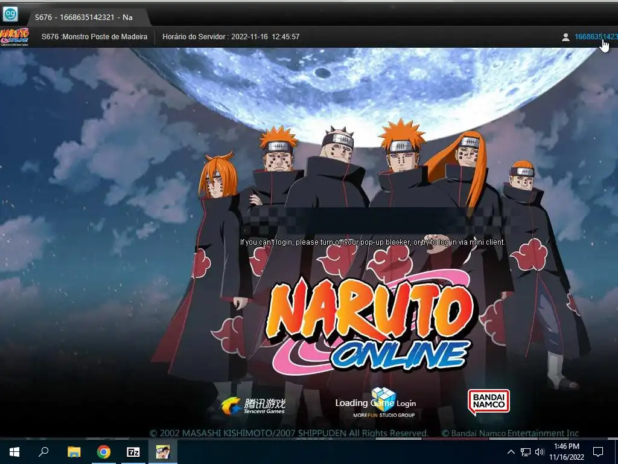The image size is (618, 464).
Task: Open File Explorer from taskbar
Action: tap(74, 452)
